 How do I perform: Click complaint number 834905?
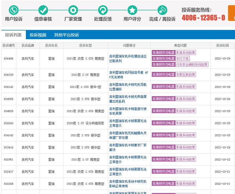click(x=9, y=99)
